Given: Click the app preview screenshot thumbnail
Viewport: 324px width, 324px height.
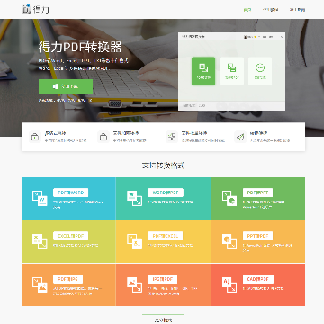Looking at the screenshot, I should 231,71.
